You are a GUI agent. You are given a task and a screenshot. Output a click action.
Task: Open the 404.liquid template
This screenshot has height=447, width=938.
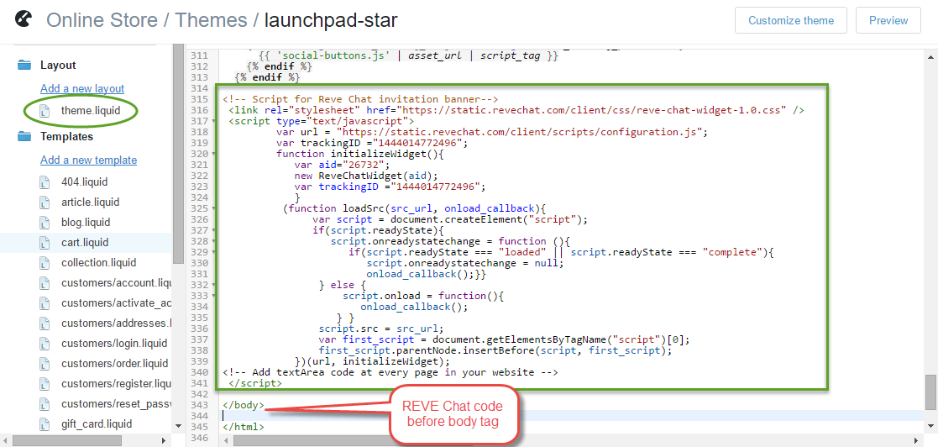[x=84, y=181]
